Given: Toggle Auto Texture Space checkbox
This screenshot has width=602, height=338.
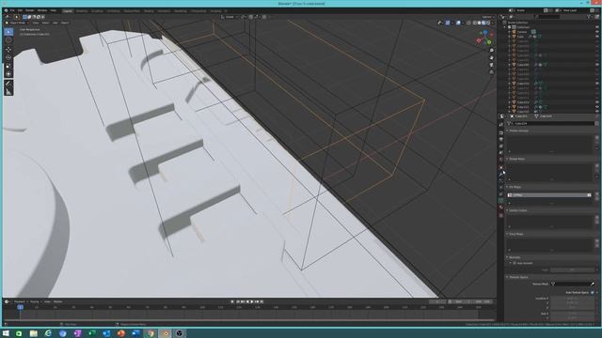Looking at the screenshot, I should coord(593,292).
